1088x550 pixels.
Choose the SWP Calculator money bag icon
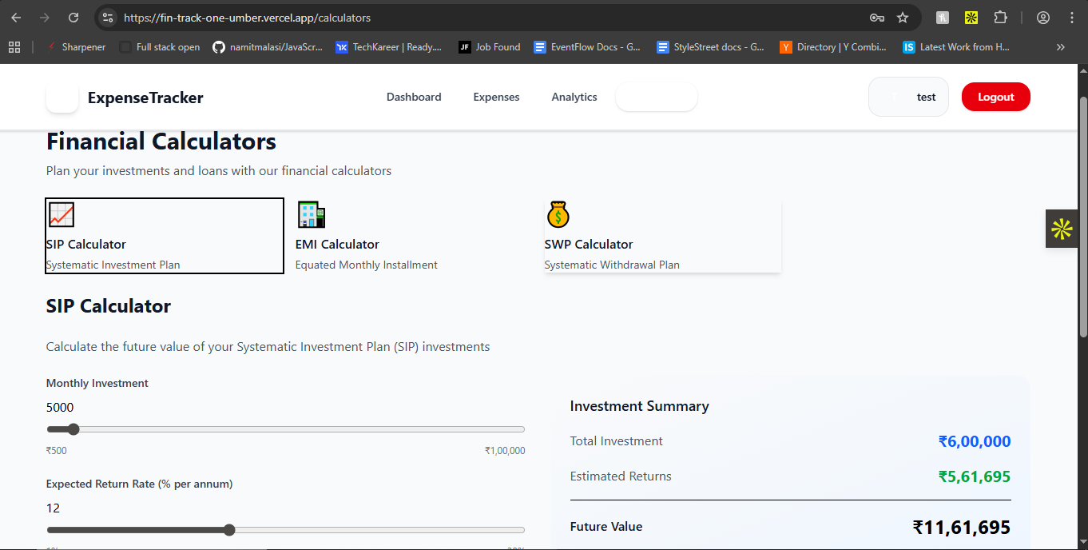coord(558,215)
